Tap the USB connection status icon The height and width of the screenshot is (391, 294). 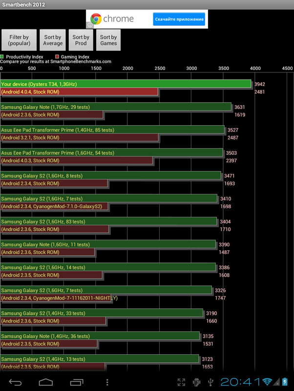pyautogui.click(x=210, y=382)
